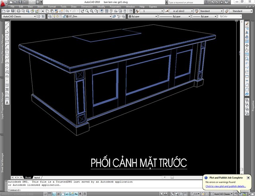The width and height of the screenshot is (255, 196).
Task: Click the Cut scissors icon
Action: (43, 11)
